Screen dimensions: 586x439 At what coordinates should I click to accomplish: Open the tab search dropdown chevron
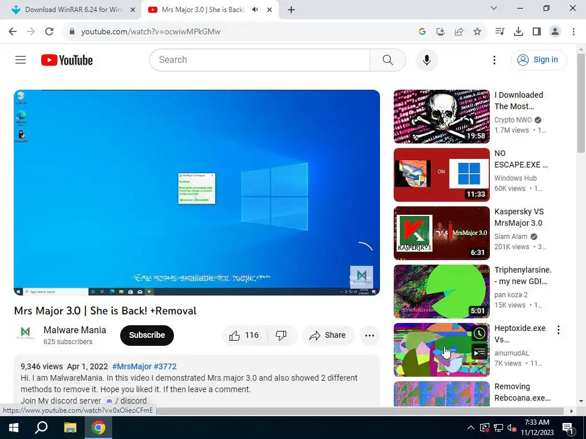494,8
